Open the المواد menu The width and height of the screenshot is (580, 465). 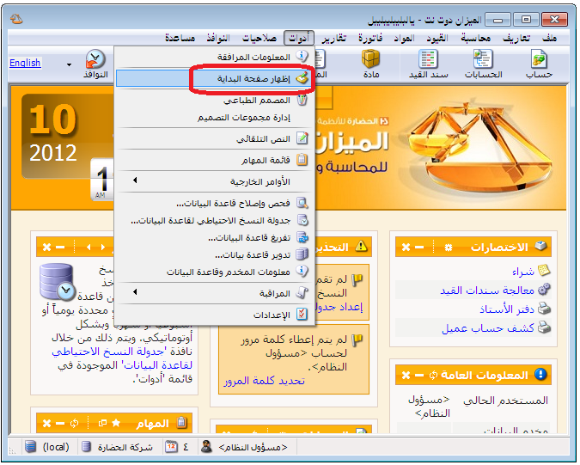pos(404,38)
